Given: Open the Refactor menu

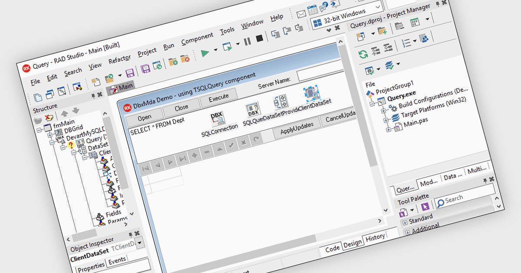Looking at the screenshot, I should pyautogui.click(x=119, y=59).
